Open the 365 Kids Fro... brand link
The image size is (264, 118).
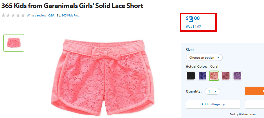click(x=71, y=16)
